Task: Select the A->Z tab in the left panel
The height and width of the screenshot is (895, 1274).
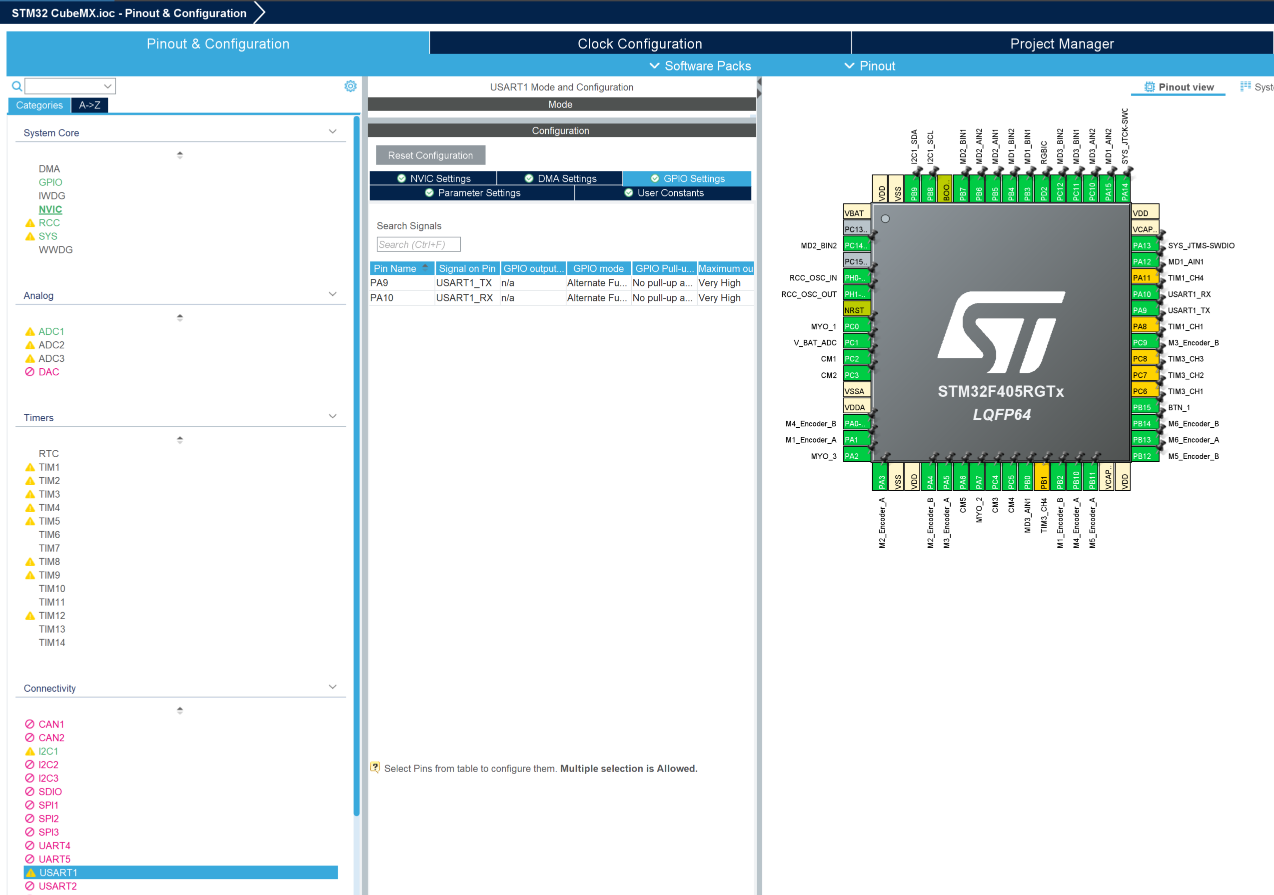Action: click(89, 105)
